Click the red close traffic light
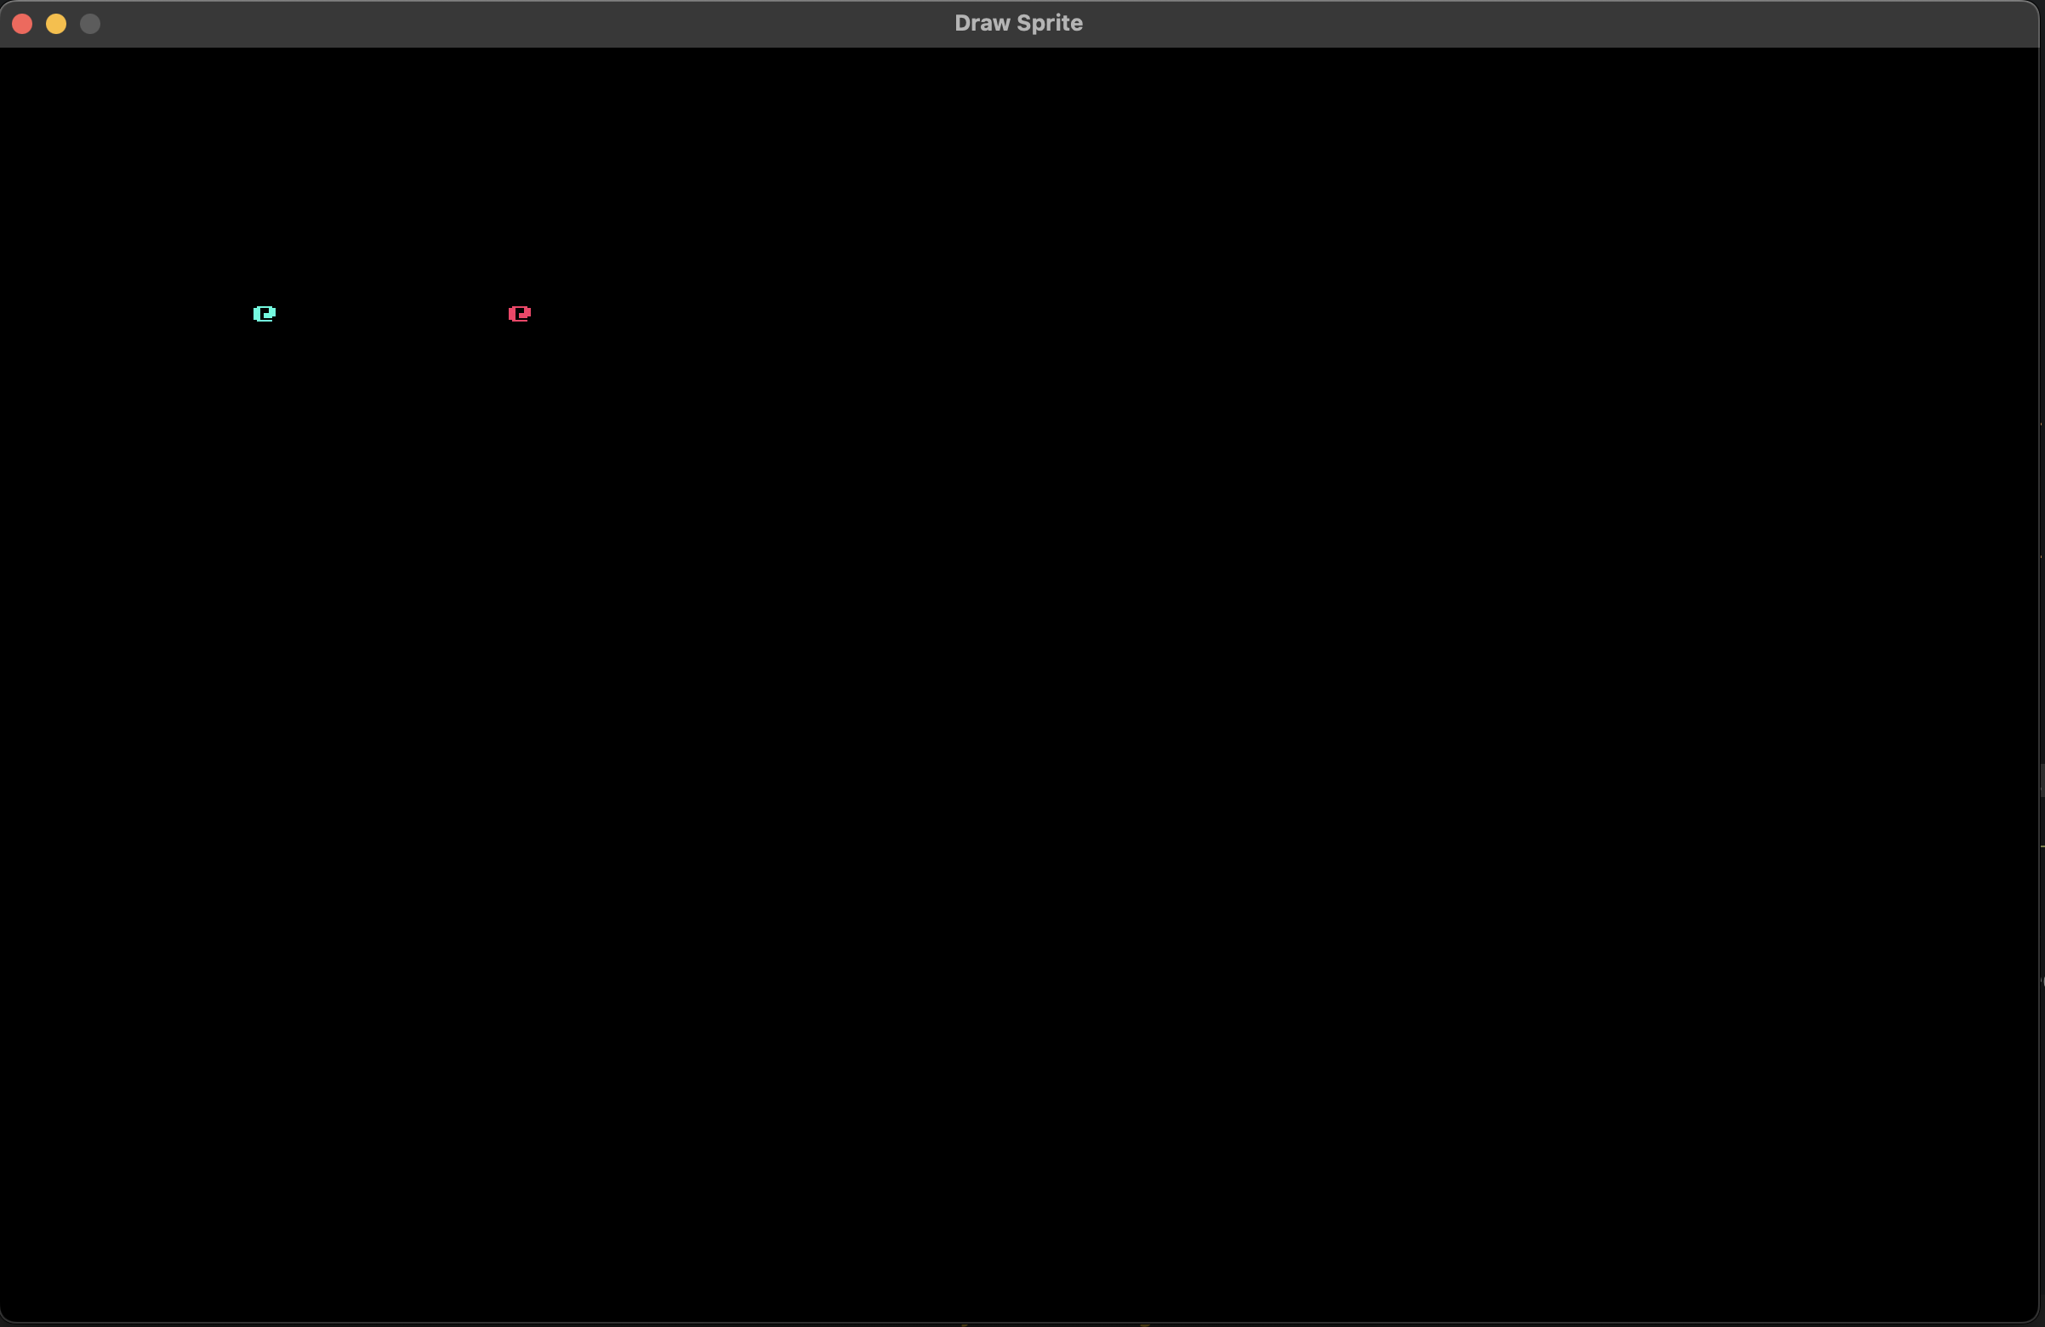The image size is (2045, 1327). pyautogui.click(x=22, y=24)
